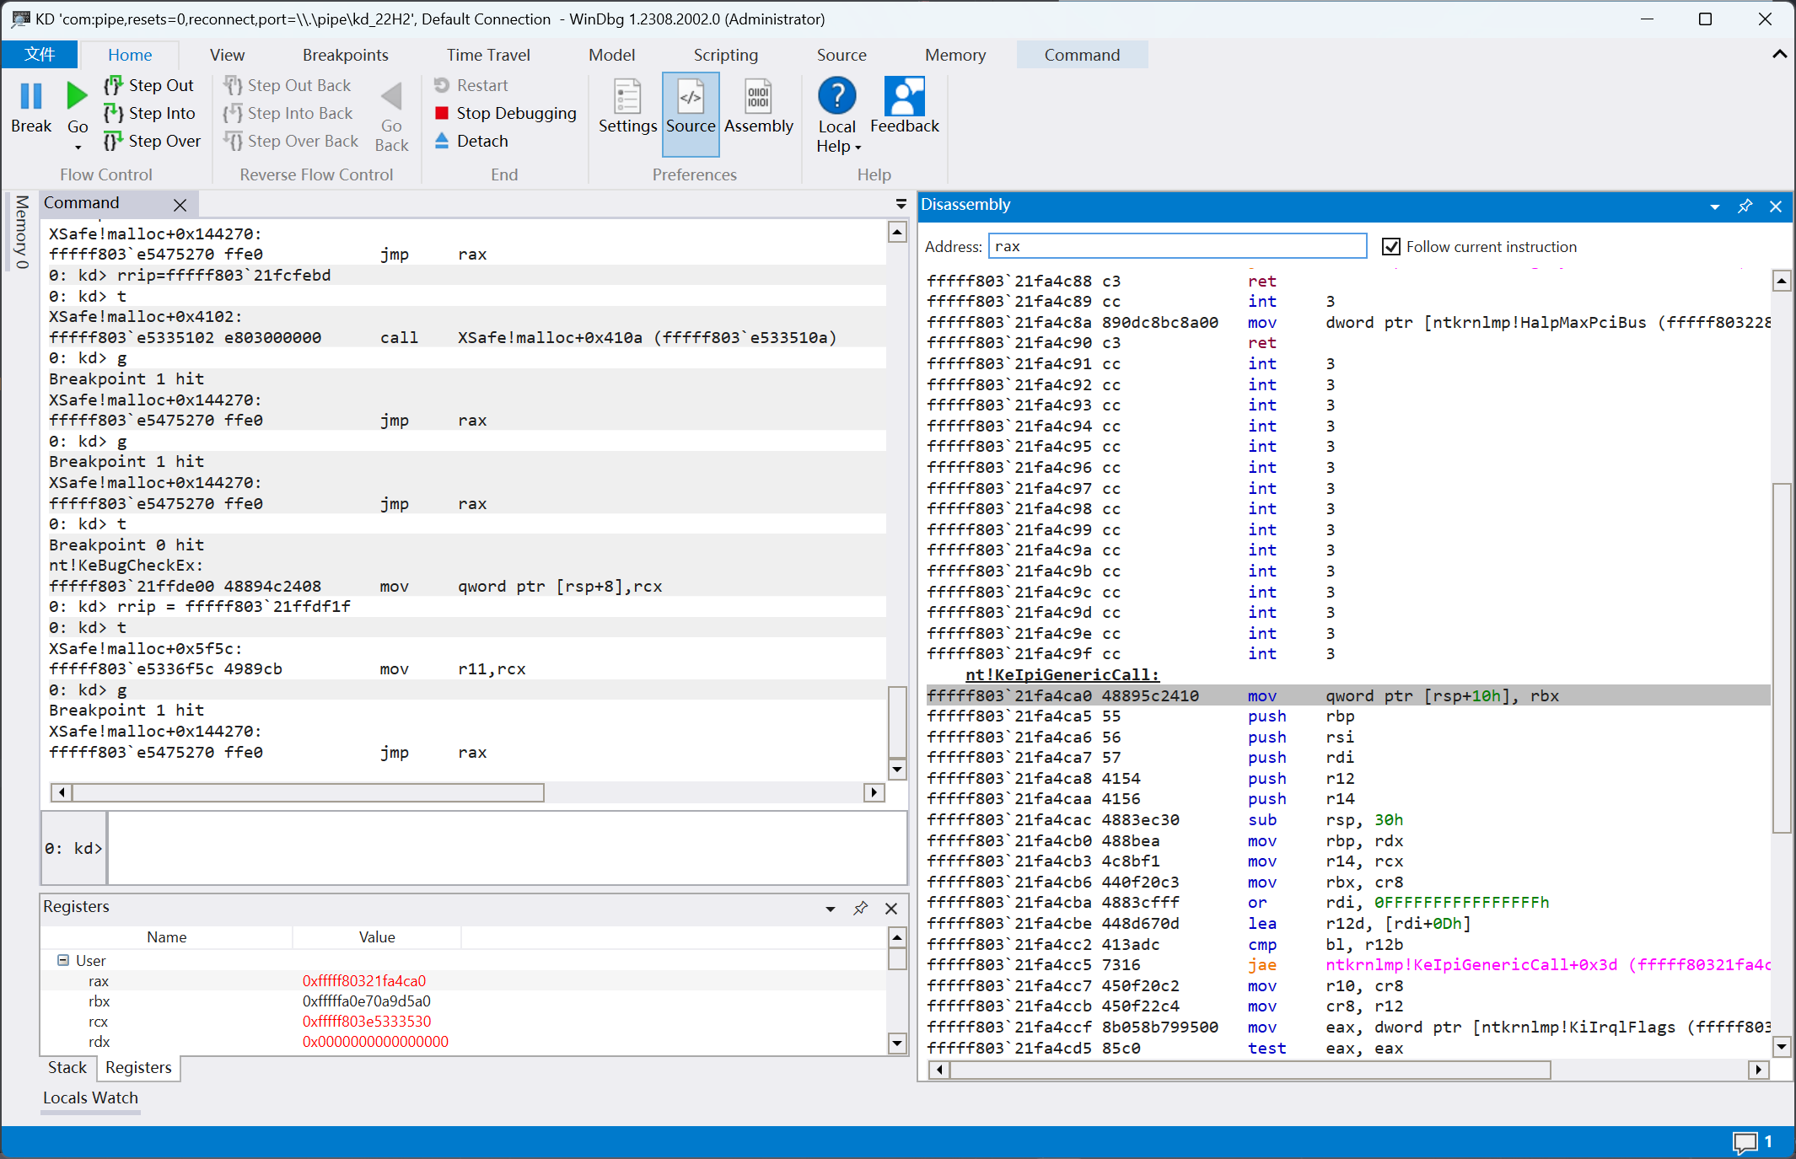Image resolution: width=1796 pixels, height=1159 pixels.
Task: Click the Break pause icon
Action: tap(31, 97)
